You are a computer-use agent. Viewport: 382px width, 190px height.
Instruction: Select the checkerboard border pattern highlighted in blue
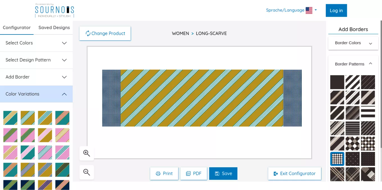point(337,159)
